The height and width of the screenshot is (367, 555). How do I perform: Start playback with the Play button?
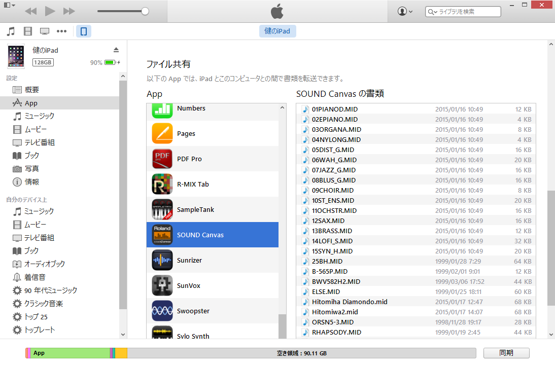tap(50, 11)
